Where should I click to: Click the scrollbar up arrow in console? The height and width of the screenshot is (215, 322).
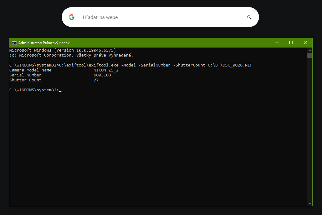[310, 50]
